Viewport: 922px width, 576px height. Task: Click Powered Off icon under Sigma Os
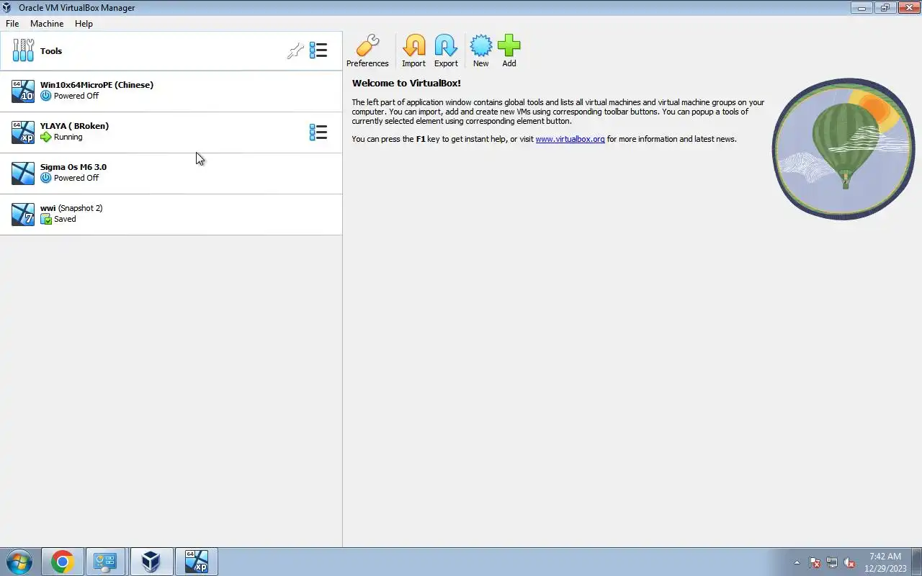pos(46,178)
